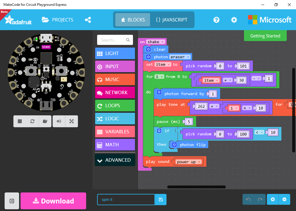296x211 pixels.
Task: Click the vertical workspace scrollbar
Action: tap(294, 110)
